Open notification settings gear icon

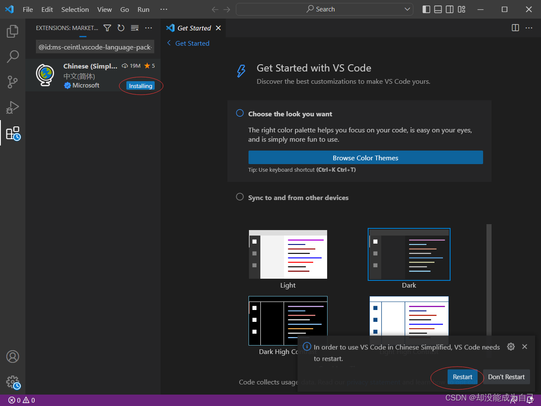point(511,346)
